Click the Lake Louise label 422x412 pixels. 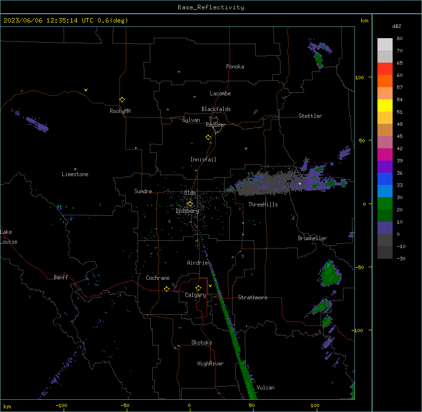click(x=9, y=237)
